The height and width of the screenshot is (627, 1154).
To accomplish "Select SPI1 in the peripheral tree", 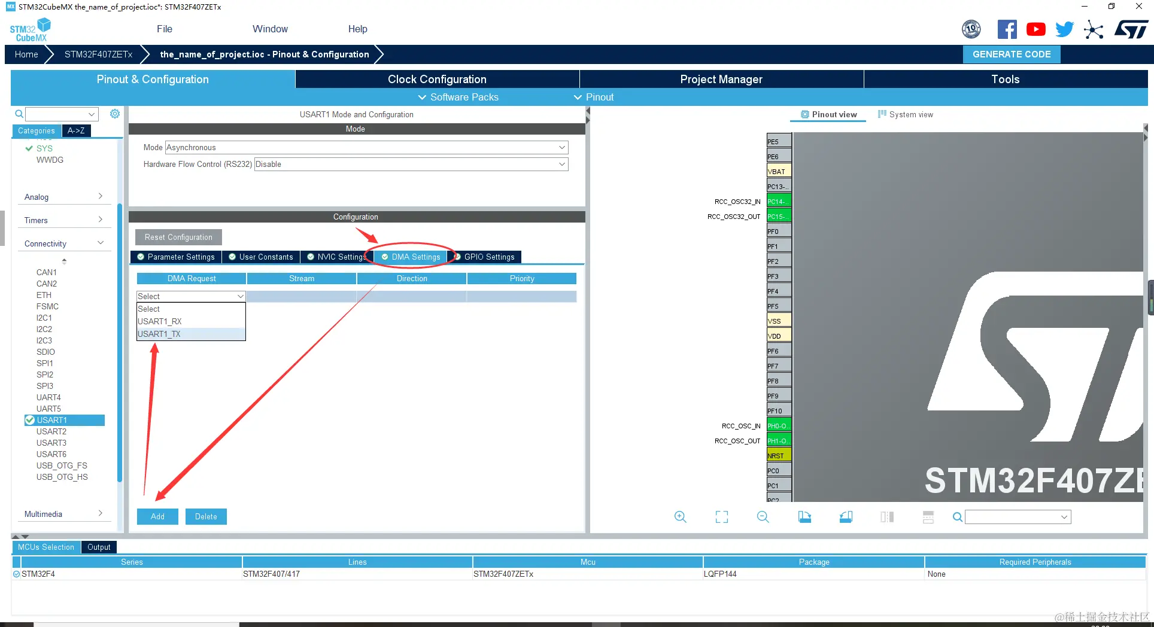I will pos(45,363).
